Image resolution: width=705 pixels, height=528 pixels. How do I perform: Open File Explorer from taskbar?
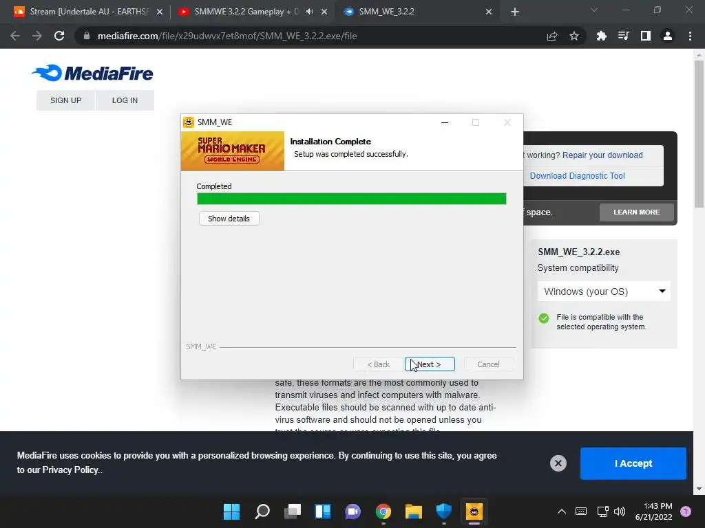click(x=413, y=511)
